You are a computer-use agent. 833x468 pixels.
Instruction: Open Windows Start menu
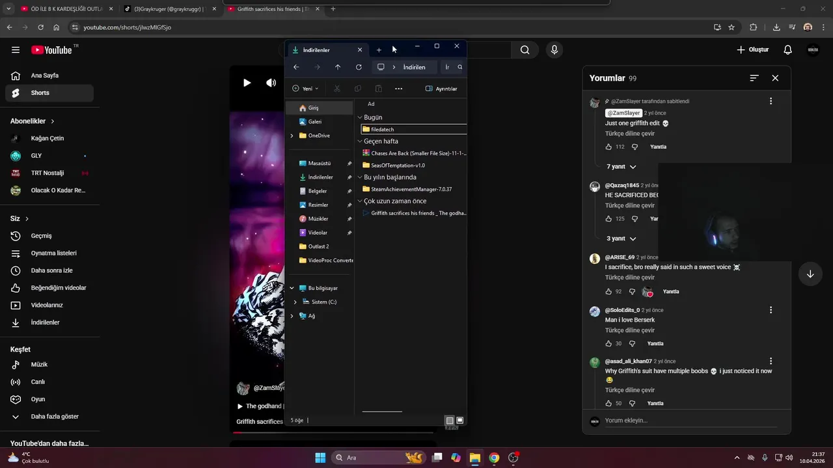(320, 458)
